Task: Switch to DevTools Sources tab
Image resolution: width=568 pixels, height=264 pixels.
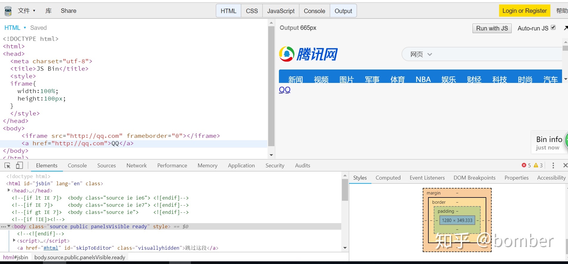Action: (106, 166)
